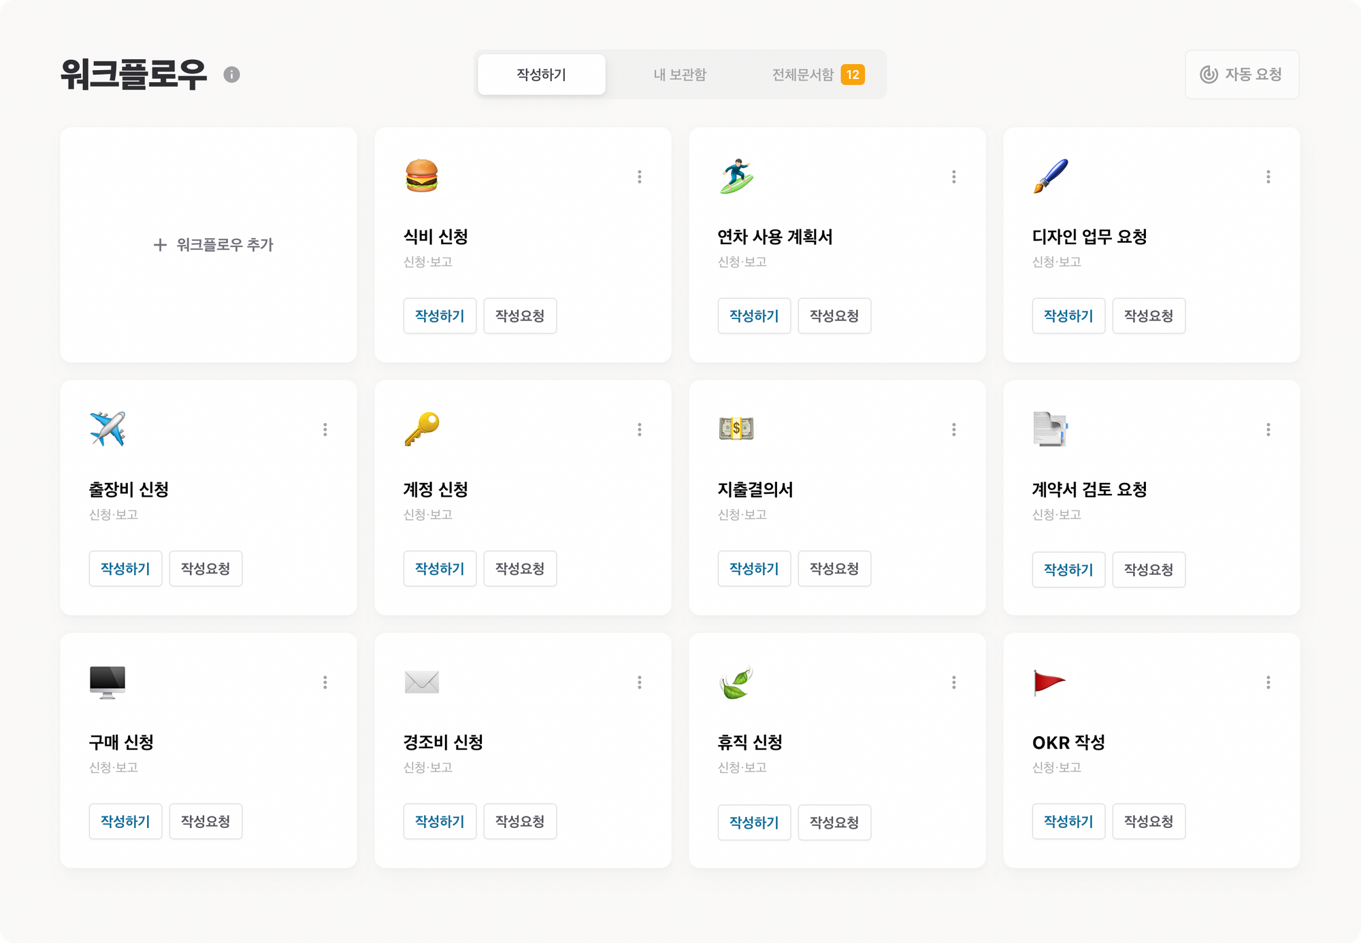This screenshot has width=1361, height=943.
Task: Click the 계정 신청 card title
Action: 436,489
